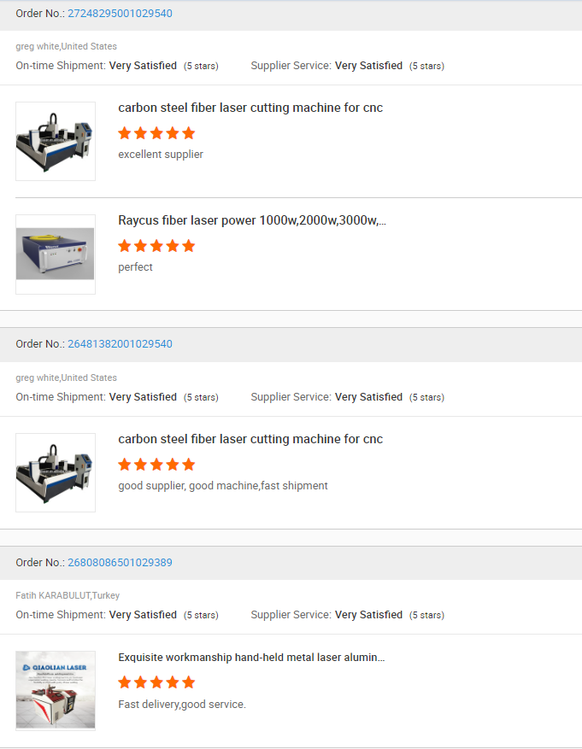Click star rating above 'Fast delivery,good service' review

[156, 682]
